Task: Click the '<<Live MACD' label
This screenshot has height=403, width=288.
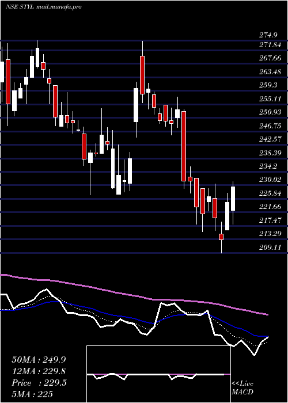Action: point(242,388)
